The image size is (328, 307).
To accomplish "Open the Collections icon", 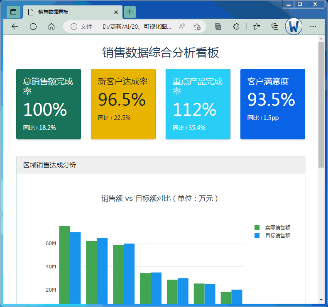I will [x=275, y=27].
